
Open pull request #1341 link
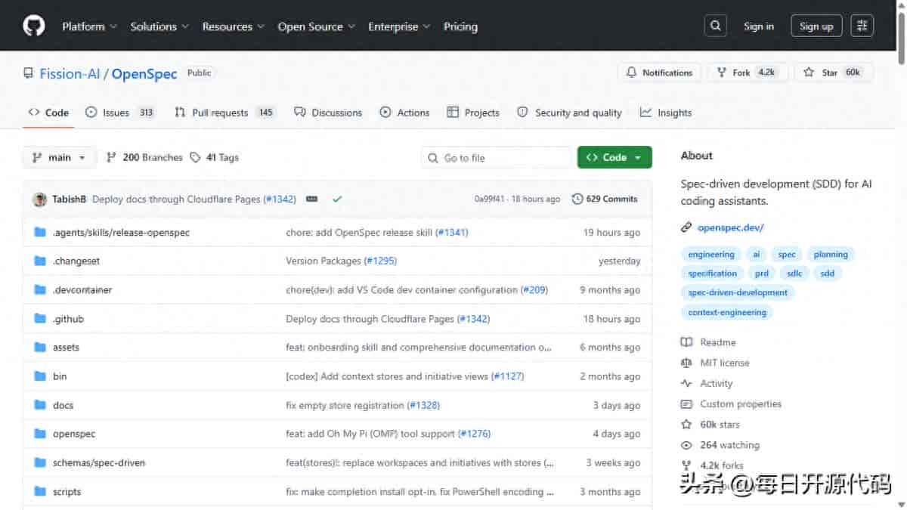451,232
